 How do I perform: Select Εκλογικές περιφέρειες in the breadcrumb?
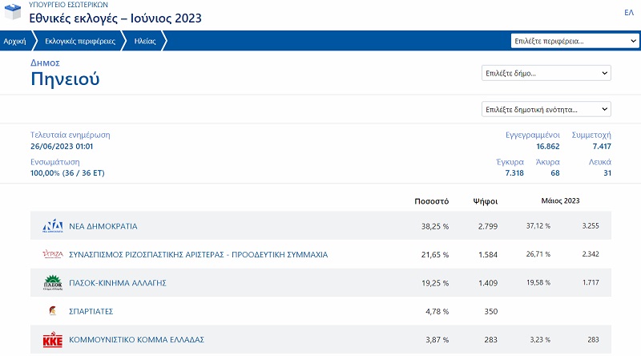(79, 40)
